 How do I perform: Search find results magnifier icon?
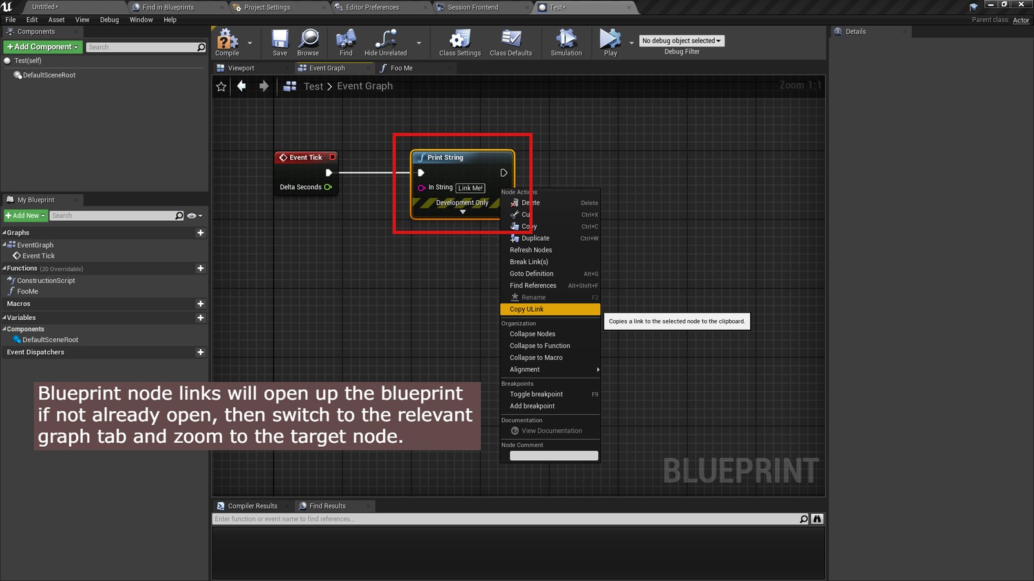pyautogui.click(x=804, y=519)
